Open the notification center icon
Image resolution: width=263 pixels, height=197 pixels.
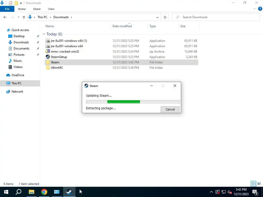pyautogui.click(x=255, y=192)
